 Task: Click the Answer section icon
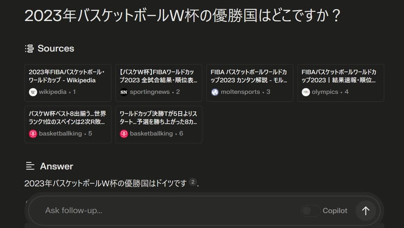pos(30,166)
